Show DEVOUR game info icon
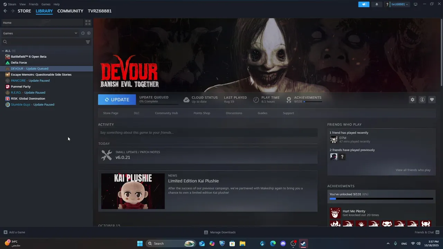 [422, 100]
